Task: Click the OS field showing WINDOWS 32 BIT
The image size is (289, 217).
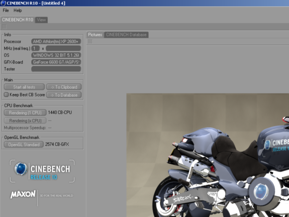Action: (56, 55)
